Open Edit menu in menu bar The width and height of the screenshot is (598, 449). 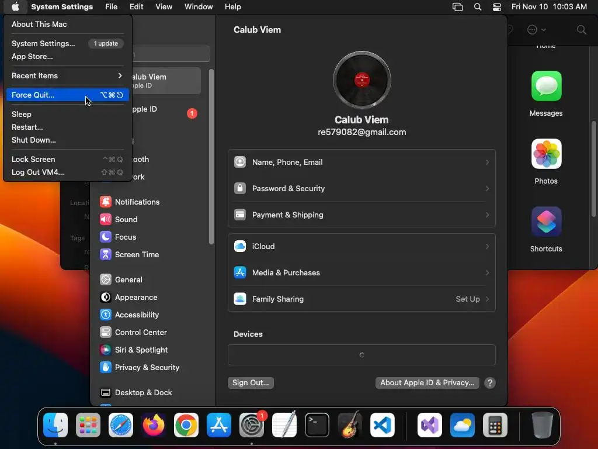136,7
